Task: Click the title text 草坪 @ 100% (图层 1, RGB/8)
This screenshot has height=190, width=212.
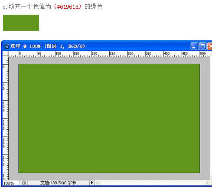Action: point(48,46)
